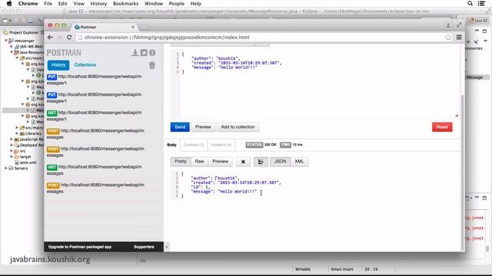Screen dimensions: 492x276
Task: Expand Servers node in Eclipse explorer
Action: tap(6, 168)
